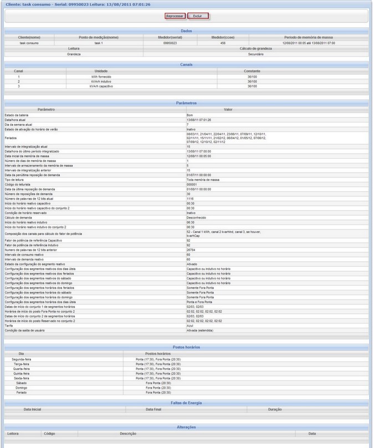
Task: Click the Canais section header
Action: (186, 65)
